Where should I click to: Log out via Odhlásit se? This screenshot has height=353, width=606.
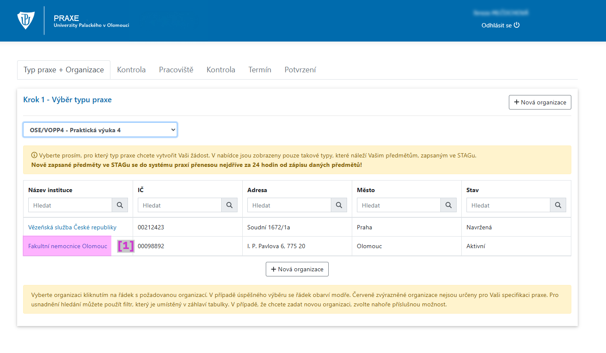click(x=500, y=25)
